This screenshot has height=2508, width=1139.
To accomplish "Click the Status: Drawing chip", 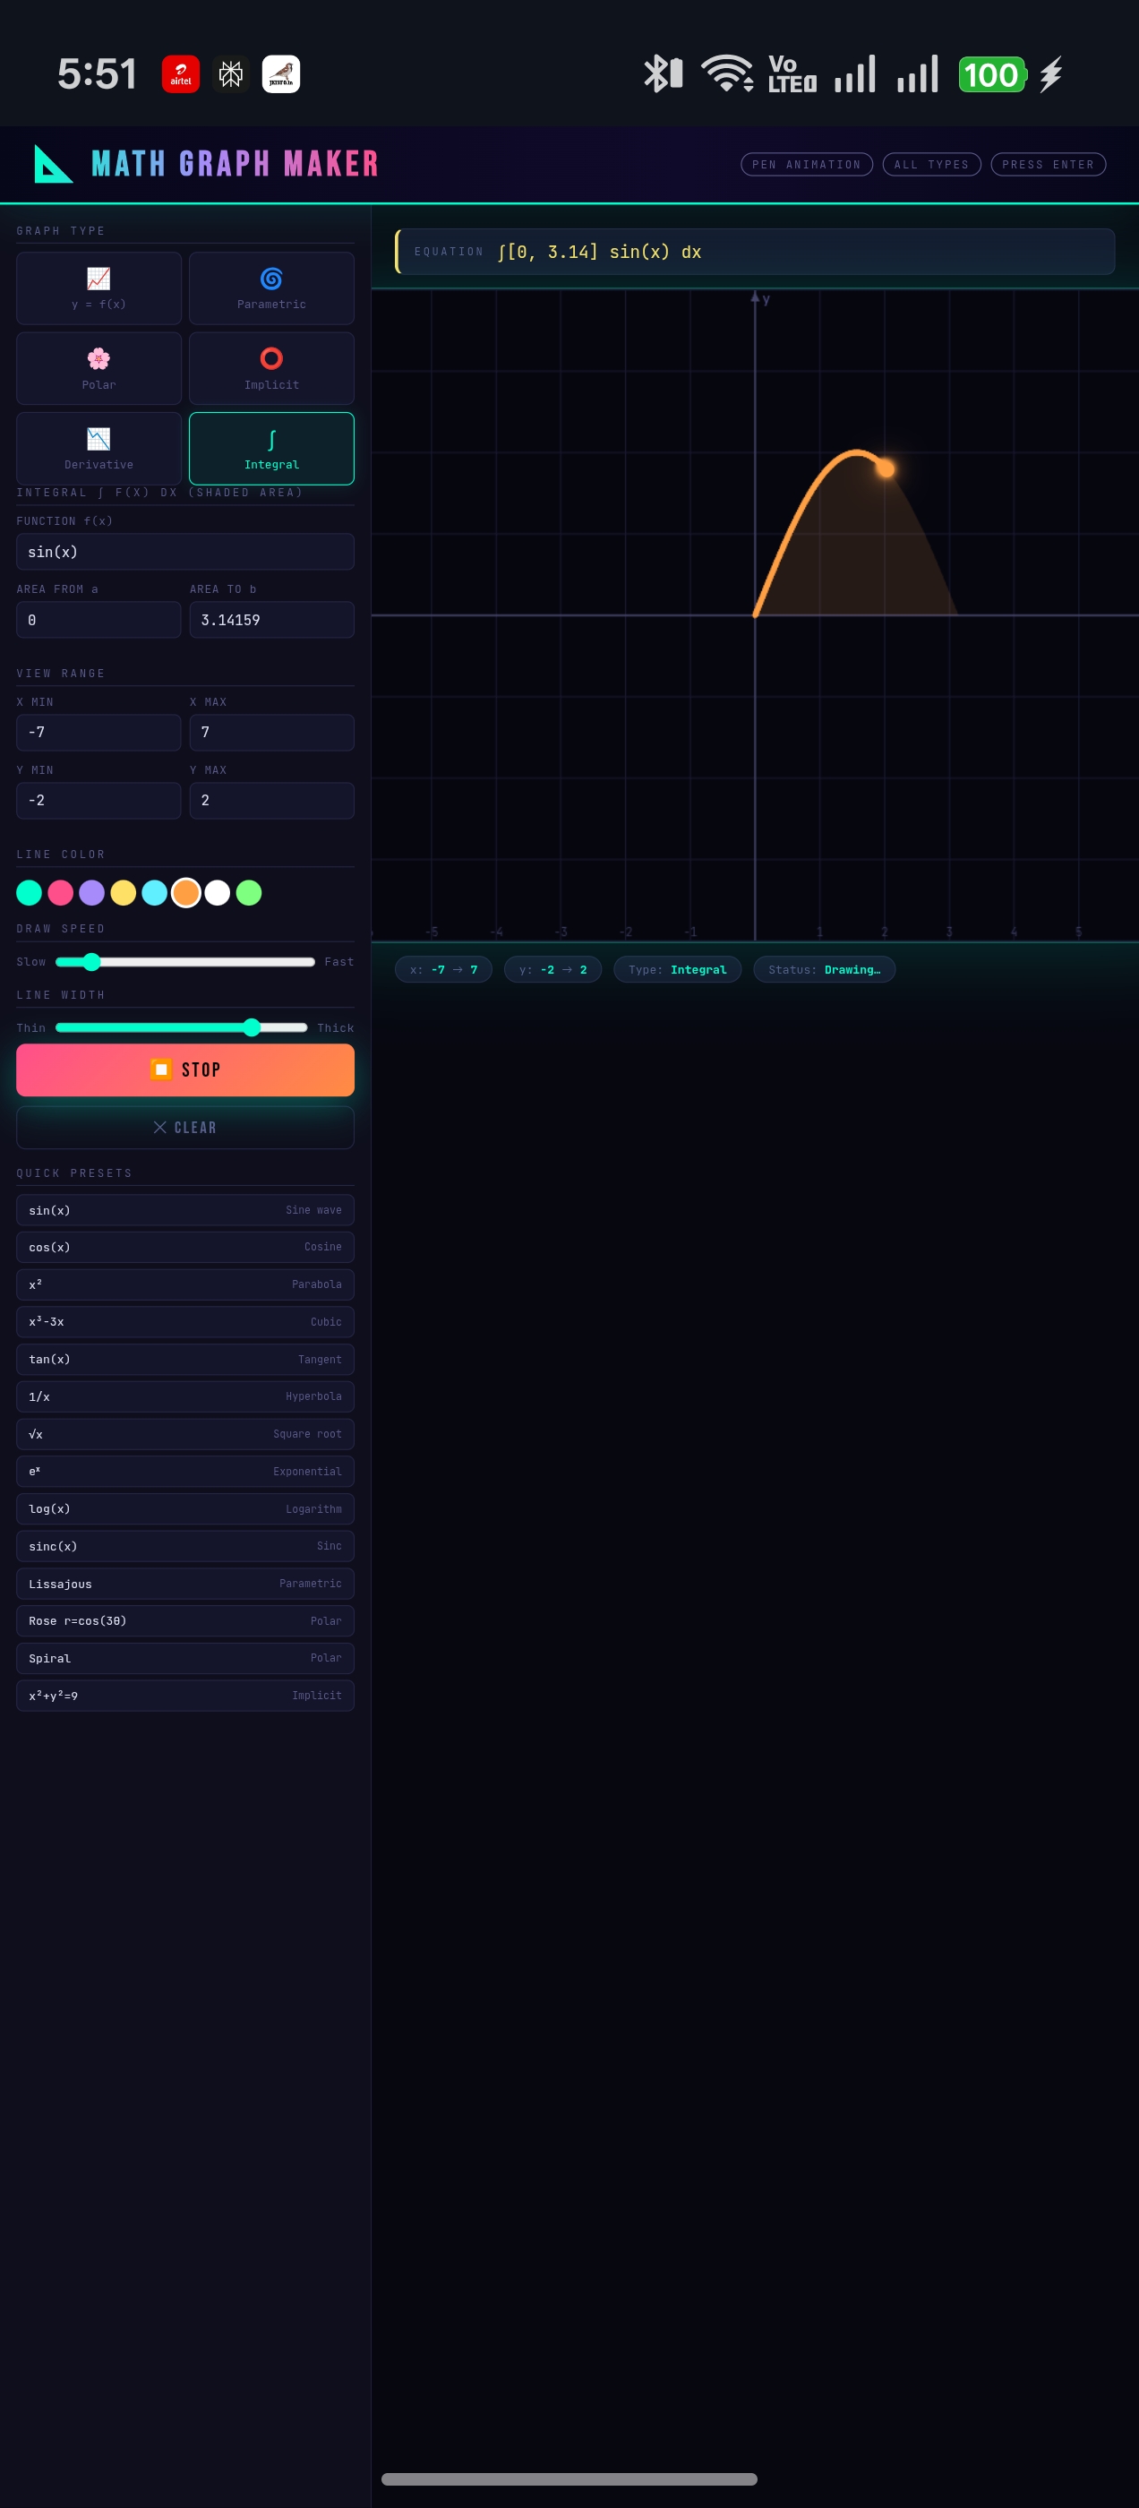I will pos(825,969).
